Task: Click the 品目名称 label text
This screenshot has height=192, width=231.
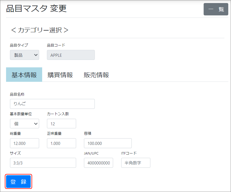Action: pos(17,94)
